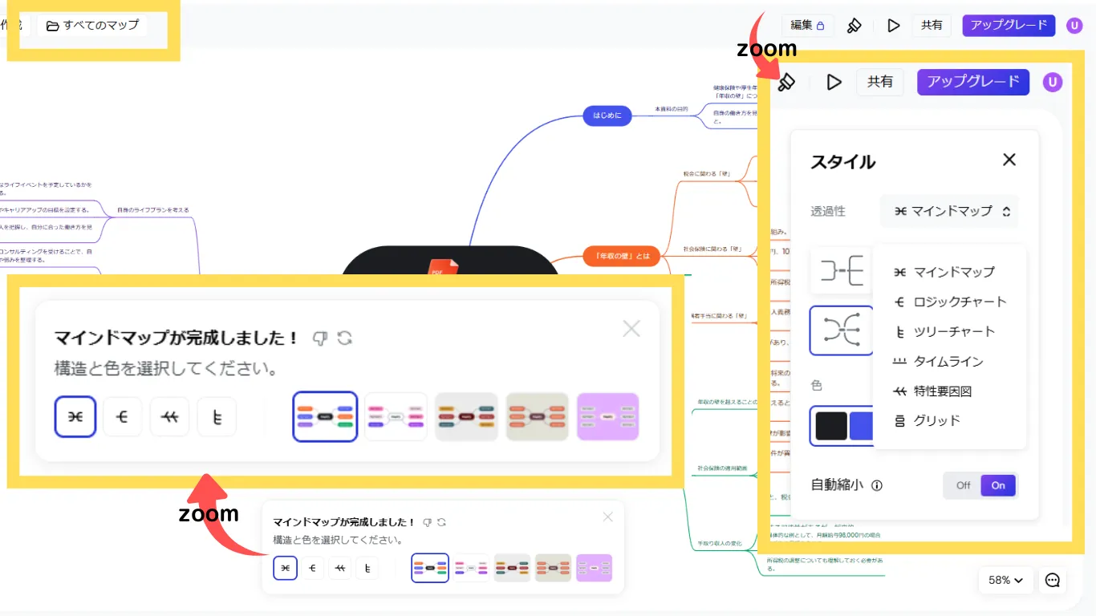Click the regenerate icon next to マインドマップが完成しました
Screen dimensions: 1096x616
[x=345, y=338]
